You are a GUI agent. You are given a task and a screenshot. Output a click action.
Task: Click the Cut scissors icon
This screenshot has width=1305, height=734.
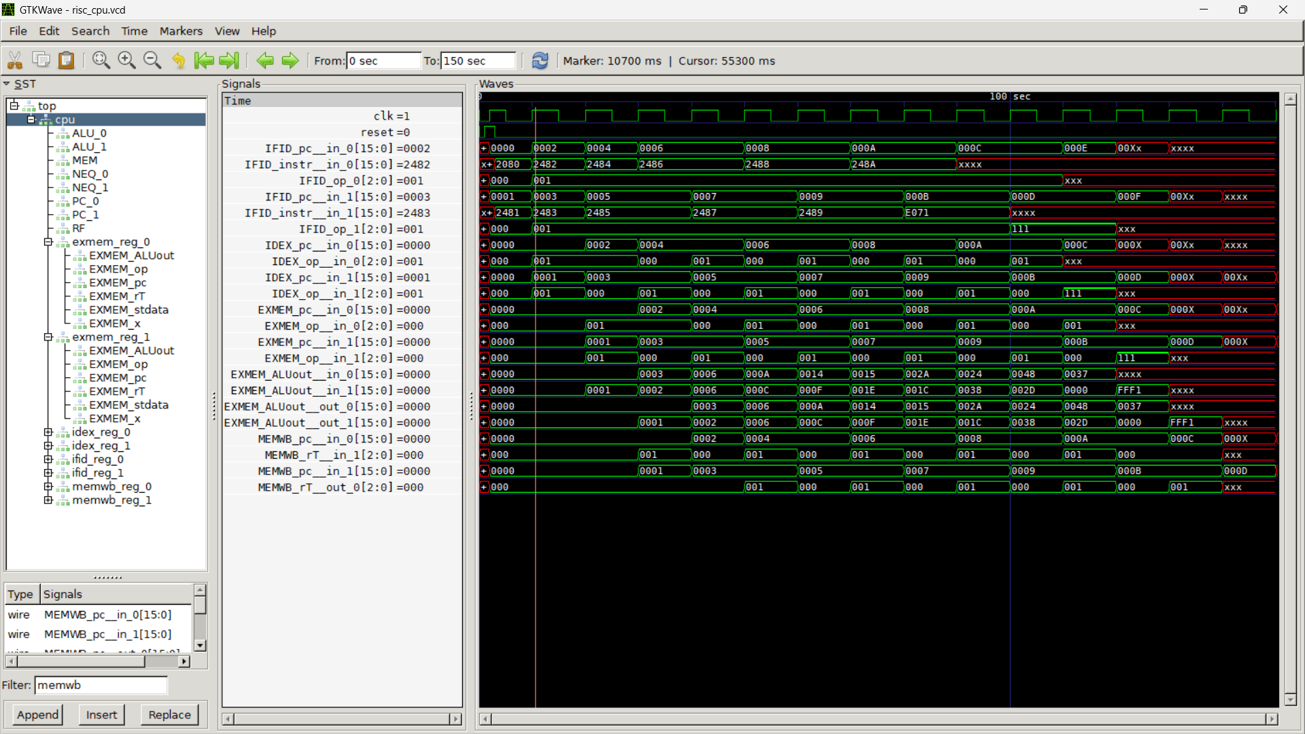point(15,60)
